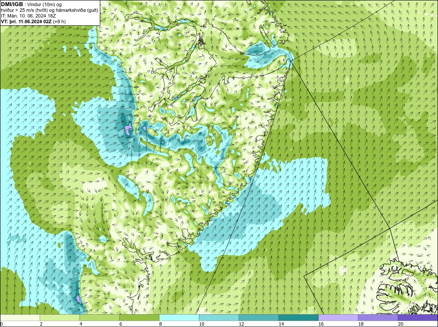Click the 20+ m/s dark violet legend swatch

tap(417, 317)
